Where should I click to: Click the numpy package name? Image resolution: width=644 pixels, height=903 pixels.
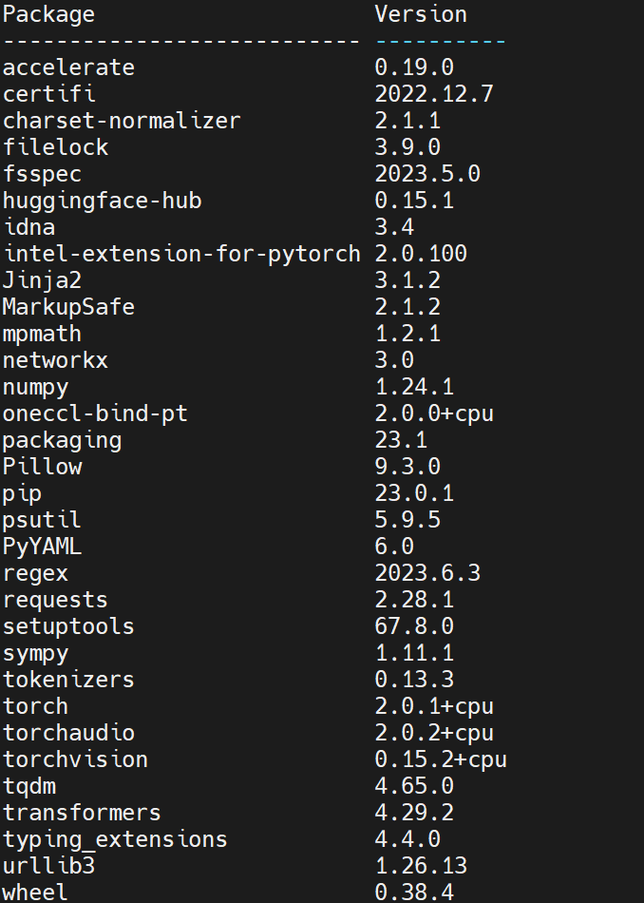36,387
